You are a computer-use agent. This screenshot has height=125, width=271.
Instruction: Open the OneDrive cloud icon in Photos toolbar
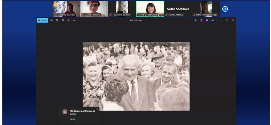[x=213, y=20]
